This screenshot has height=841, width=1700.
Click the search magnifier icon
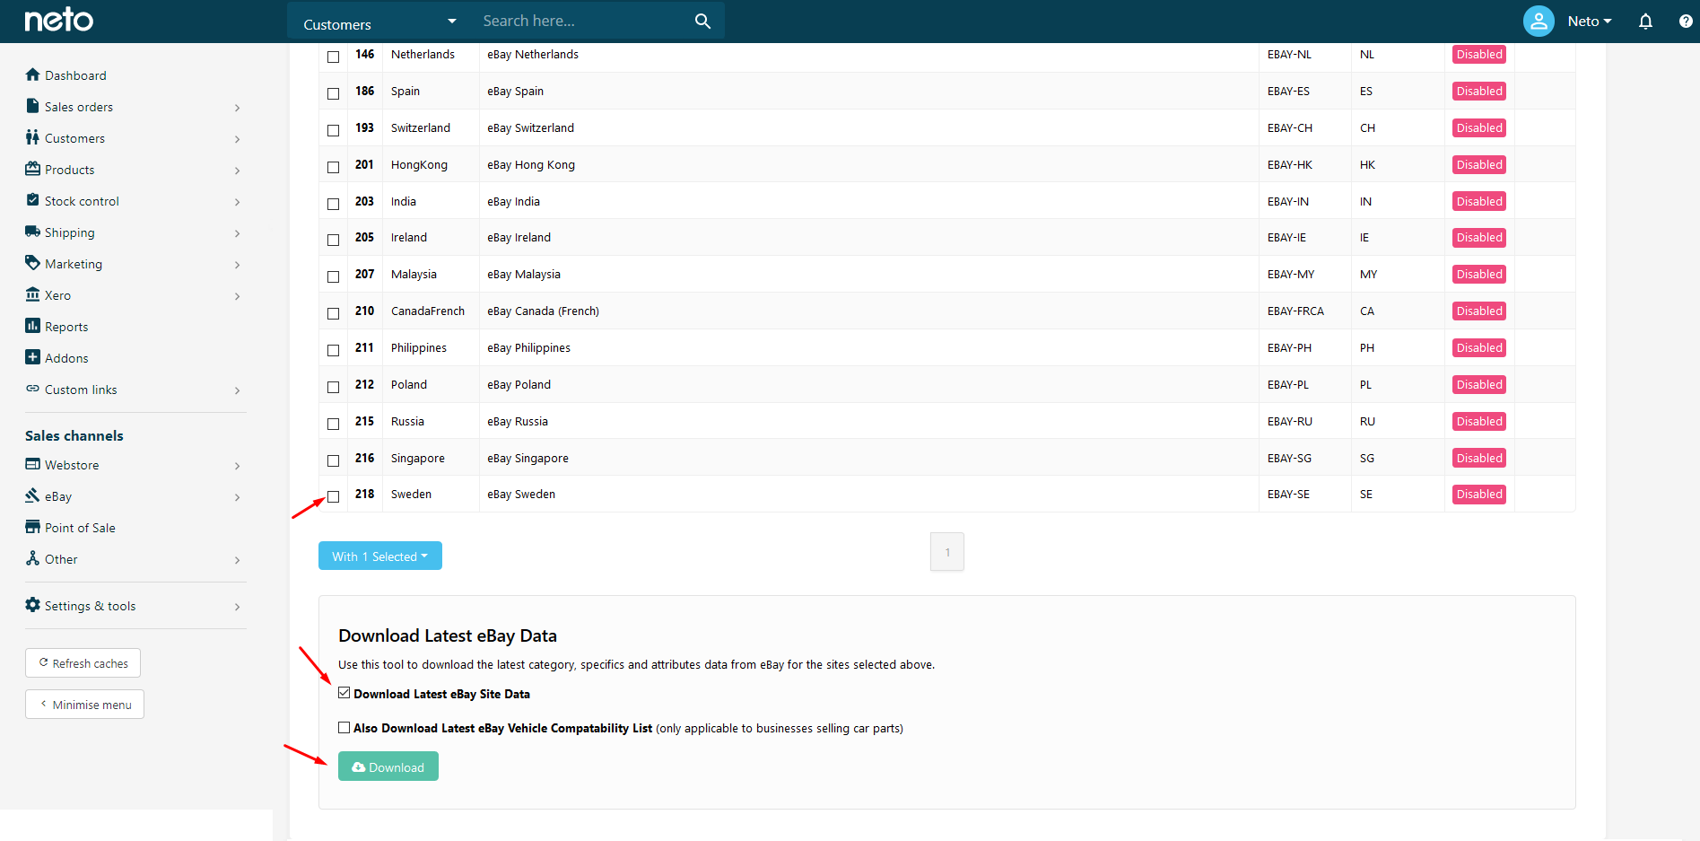coord(702,21)
